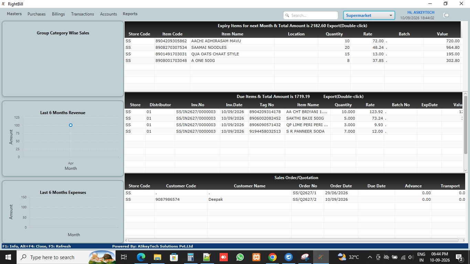Click tag number 8904209314178
This screenshot has height=264, width=470.
tap(265, 112)
